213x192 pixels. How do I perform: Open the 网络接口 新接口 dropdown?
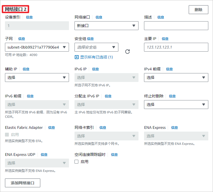pyautogui.click(x=106, y=26)
